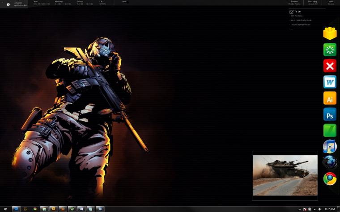
Task: Launch Adobe Illustrator from the dock
Action: pos(330,98)
